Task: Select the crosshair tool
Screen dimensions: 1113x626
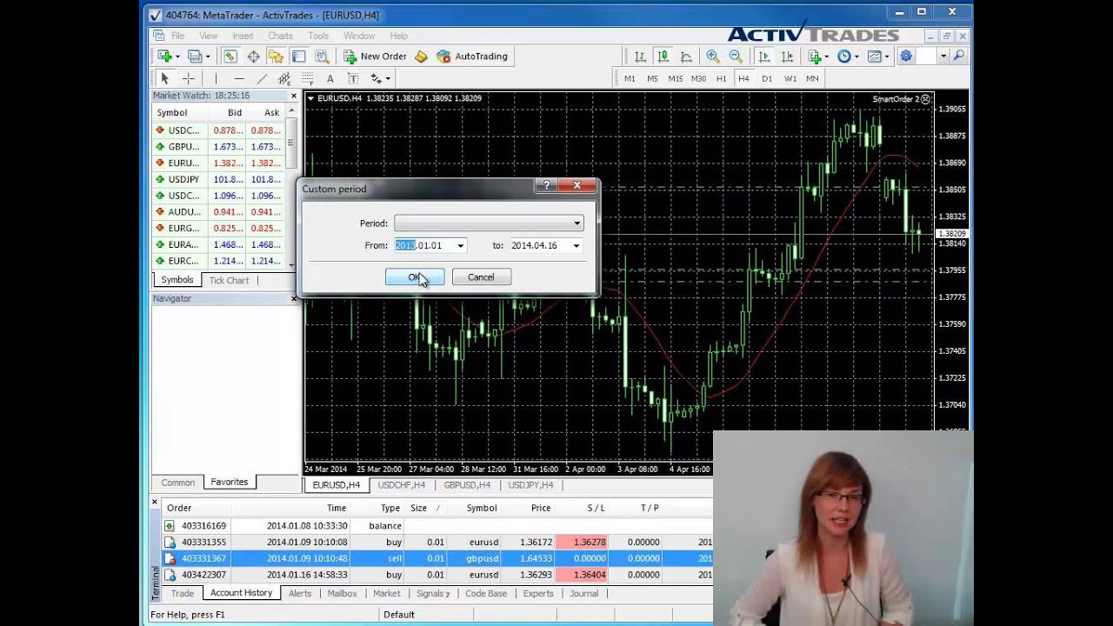Action: tap(188, 78)
